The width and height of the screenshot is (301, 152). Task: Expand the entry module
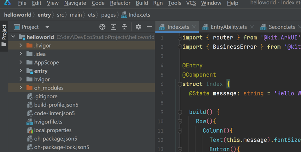point(21,71)
